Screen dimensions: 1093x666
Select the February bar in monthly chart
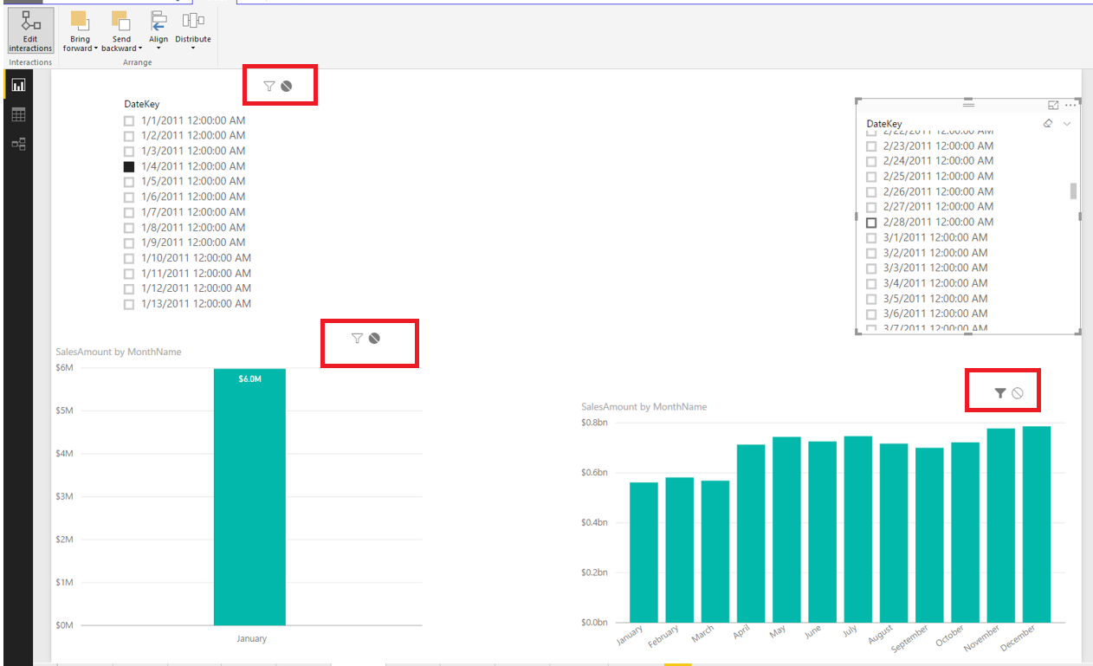[x=679, y=550]
